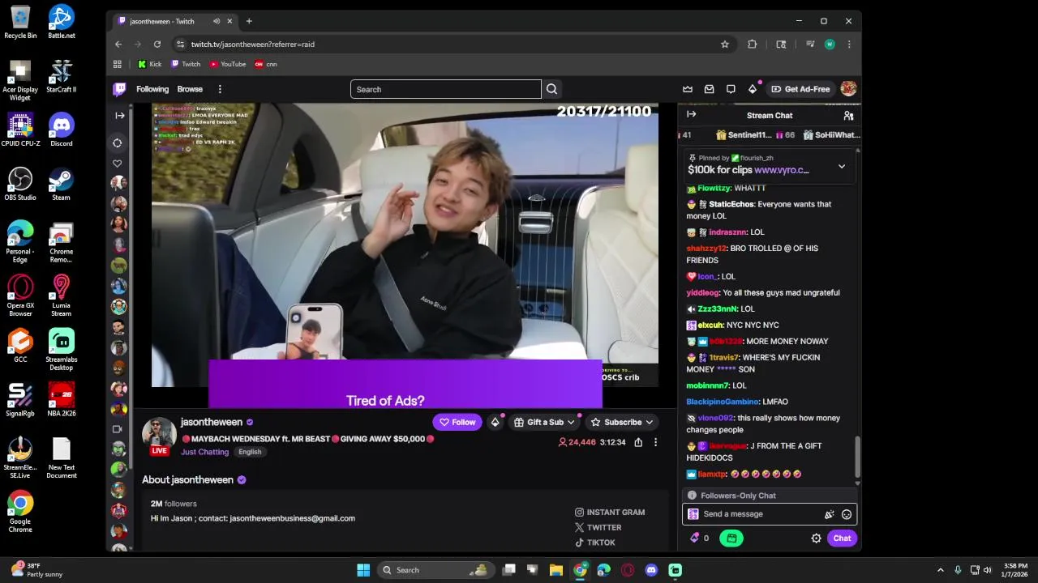Open the celebration party popper icon
Image resolution: width=1038 pixels, height=583 pixels.
tap(829, 514)
